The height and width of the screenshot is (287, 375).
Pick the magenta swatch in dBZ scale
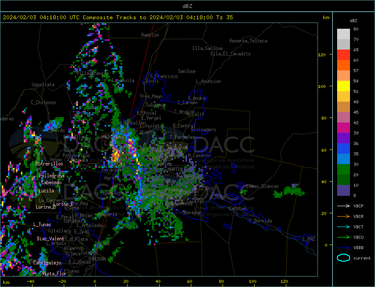(x=343, y=128)
